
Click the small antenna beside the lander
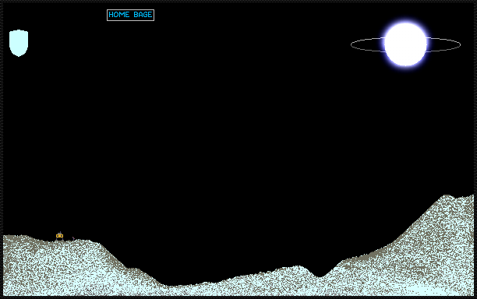[73, 239]
